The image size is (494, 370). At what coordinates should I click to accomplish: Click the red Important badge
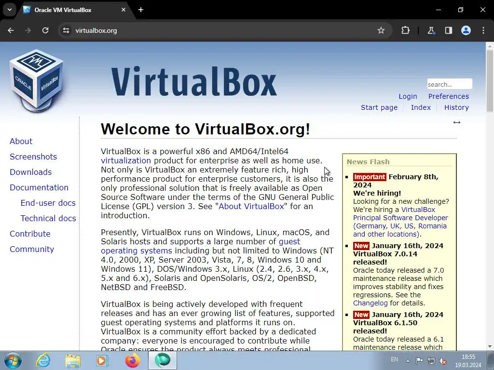click(x=370, y=177)
